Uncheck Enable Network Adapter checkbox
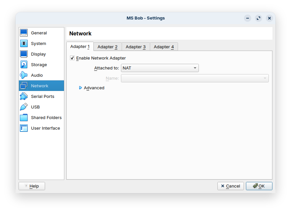This screenshot has width=291, height=212. pos(72,58)
